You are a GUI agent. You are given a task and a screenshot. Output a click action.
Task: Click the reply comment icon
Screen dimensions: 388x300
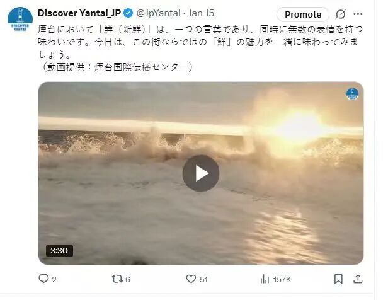pyautogui.click(x=43, y=279)
